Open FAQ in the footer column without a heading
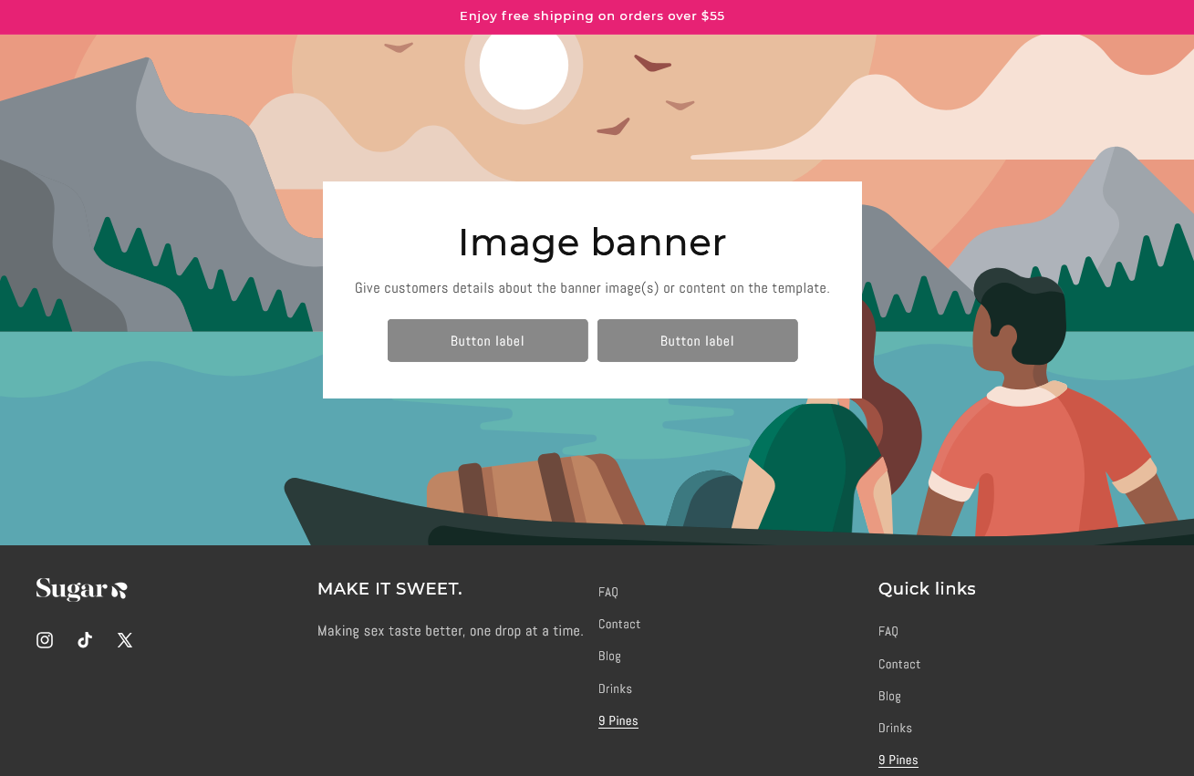Image resolution: width=1194 pixels, height=776 pixels. pos(608,592)
